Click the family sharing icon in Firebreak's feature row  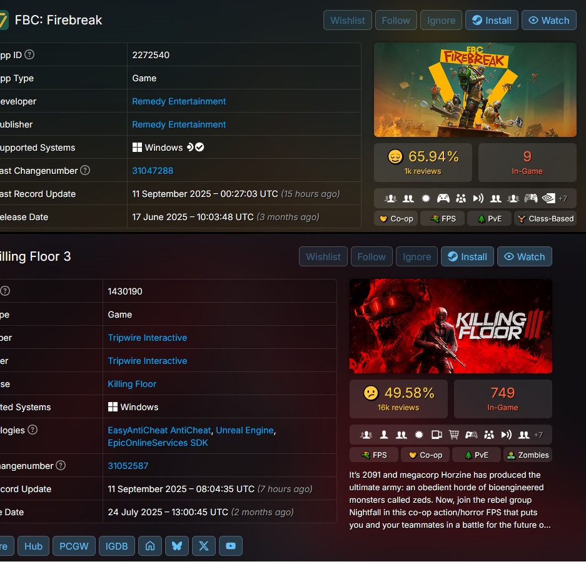[461, 198]
